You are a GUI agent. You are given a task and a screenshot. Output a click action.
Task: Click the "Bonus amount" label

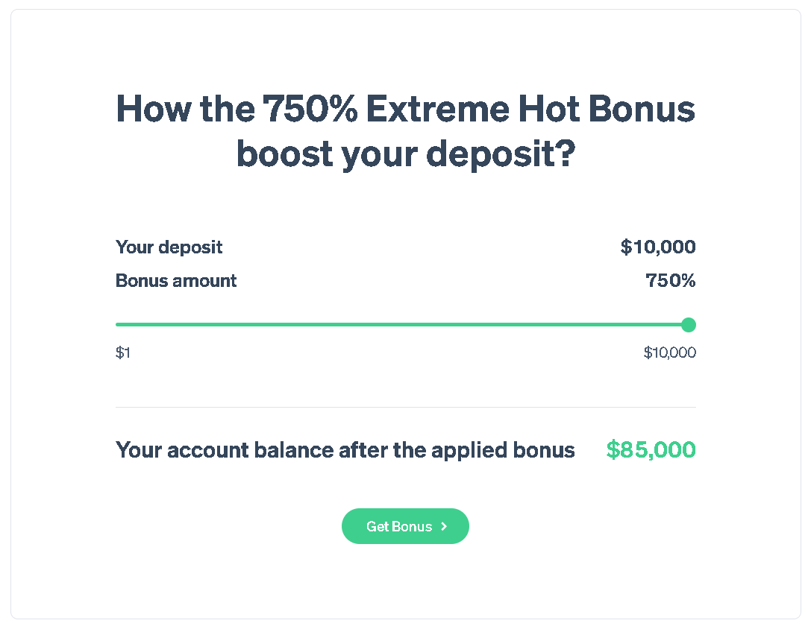(176, 281)
